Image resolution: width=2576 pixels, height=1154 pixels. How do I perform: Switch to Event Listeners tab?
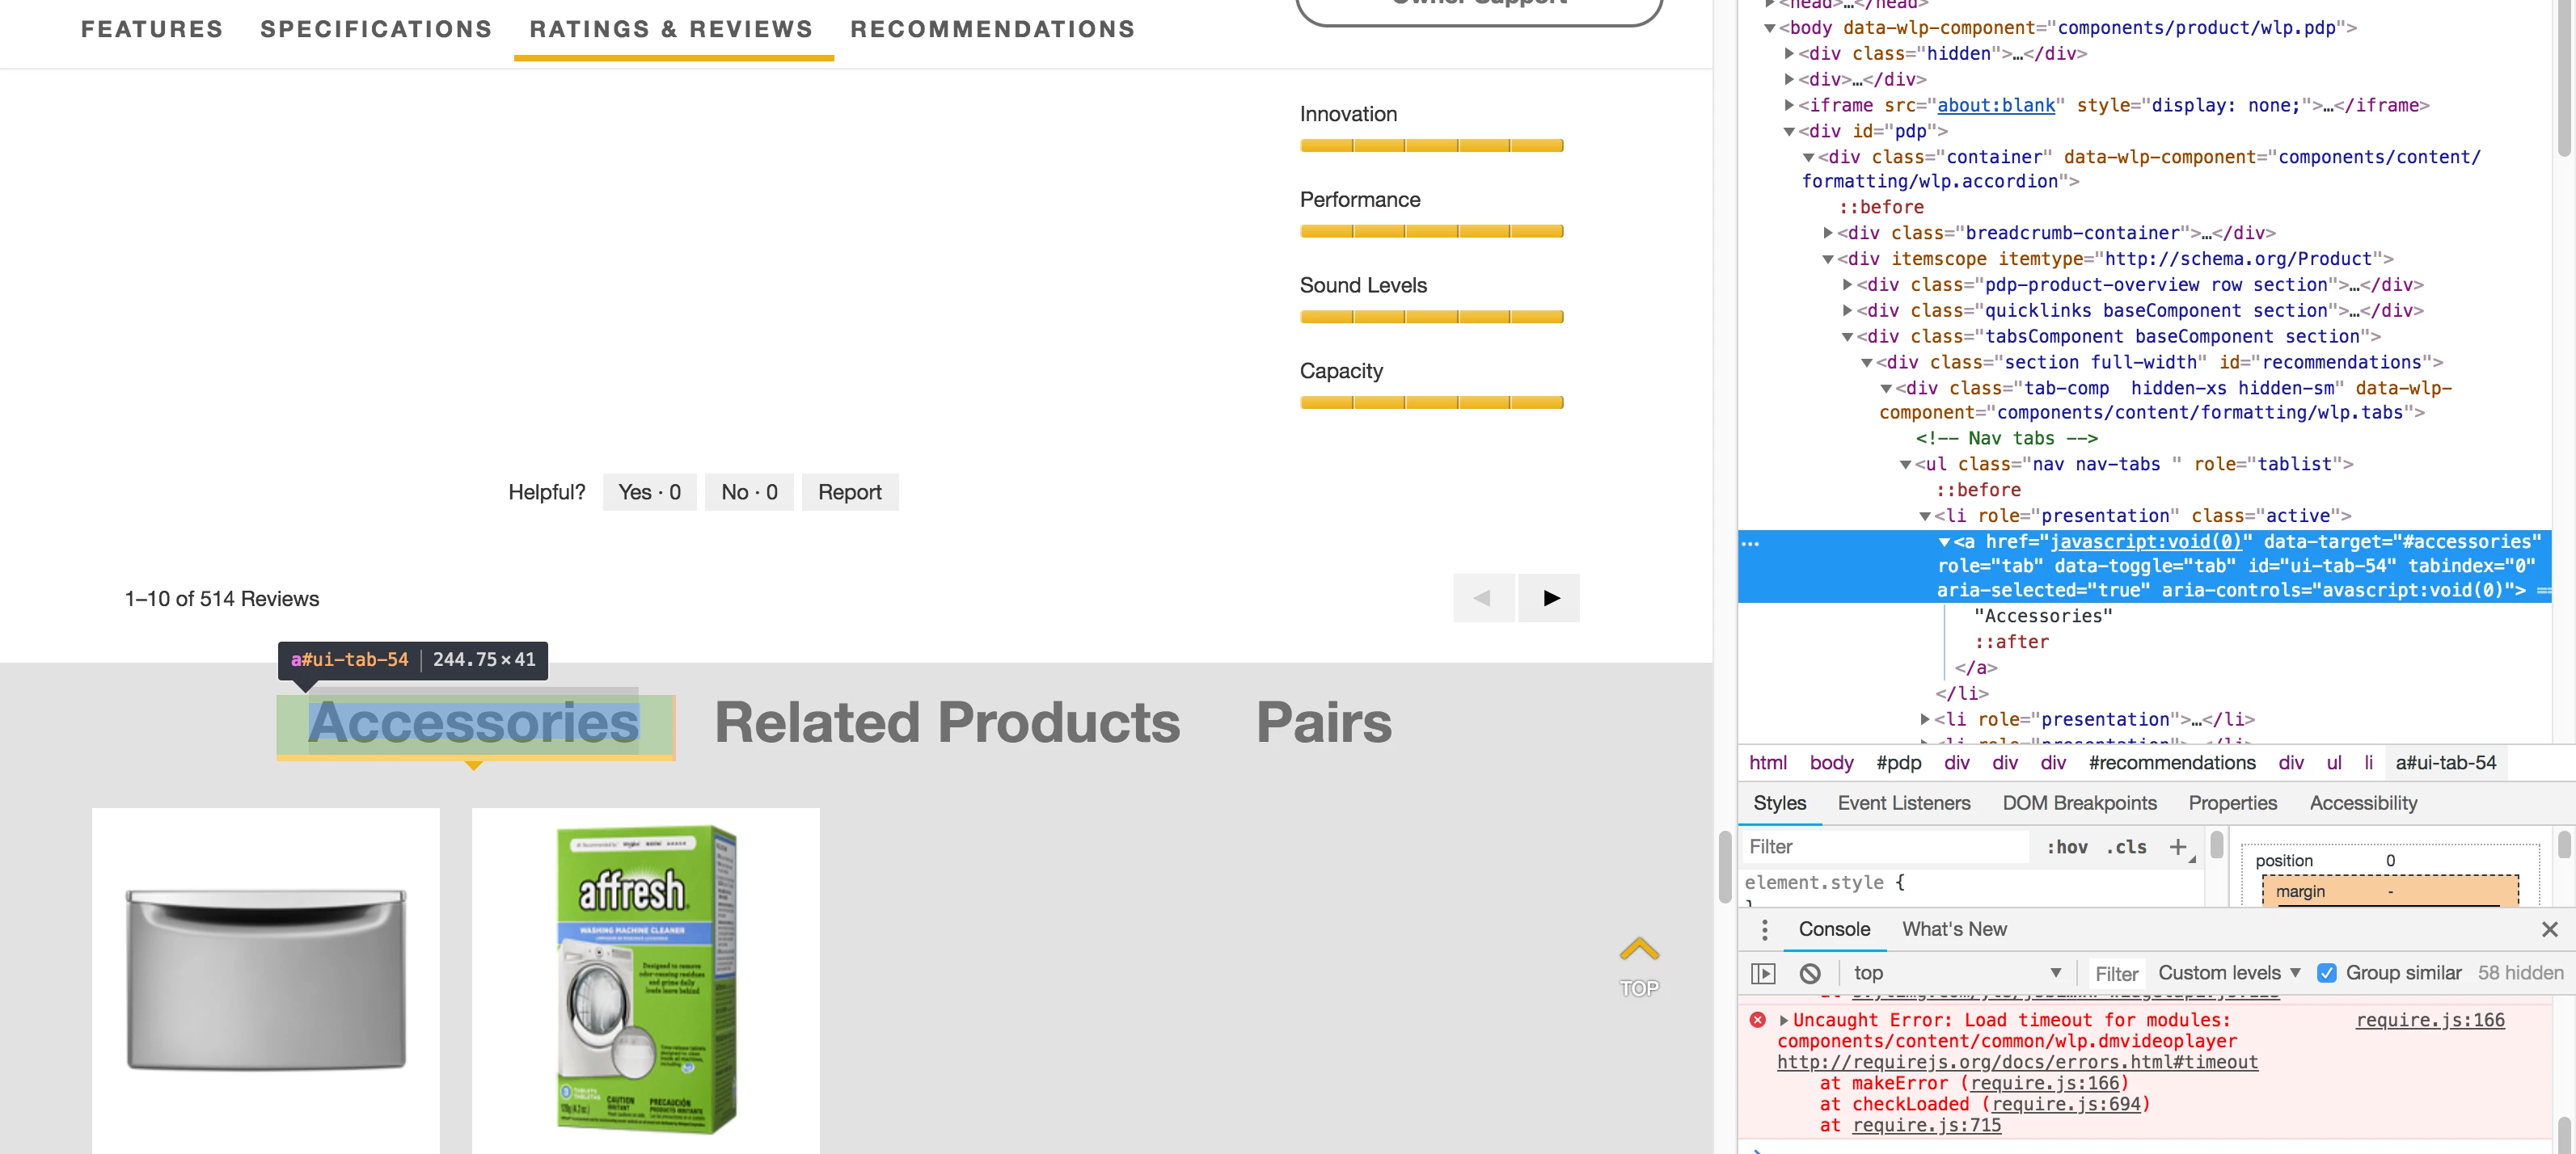(1903, 803)
